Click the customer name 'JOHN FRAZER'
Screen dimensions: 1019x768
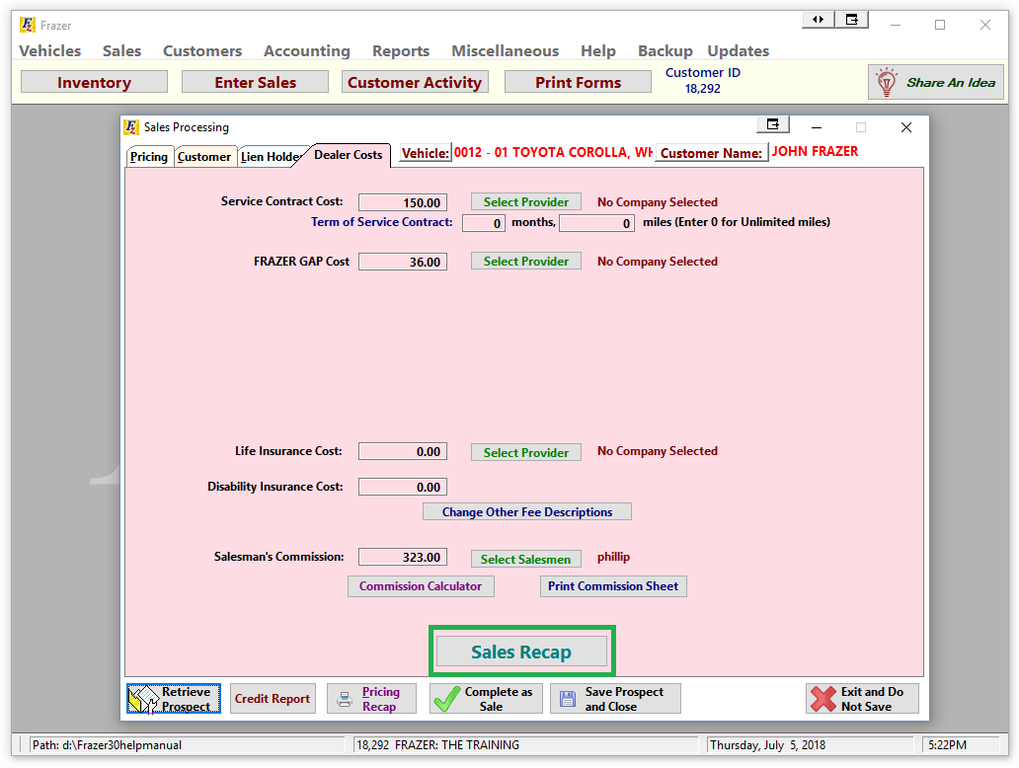[x=815, y=151]
